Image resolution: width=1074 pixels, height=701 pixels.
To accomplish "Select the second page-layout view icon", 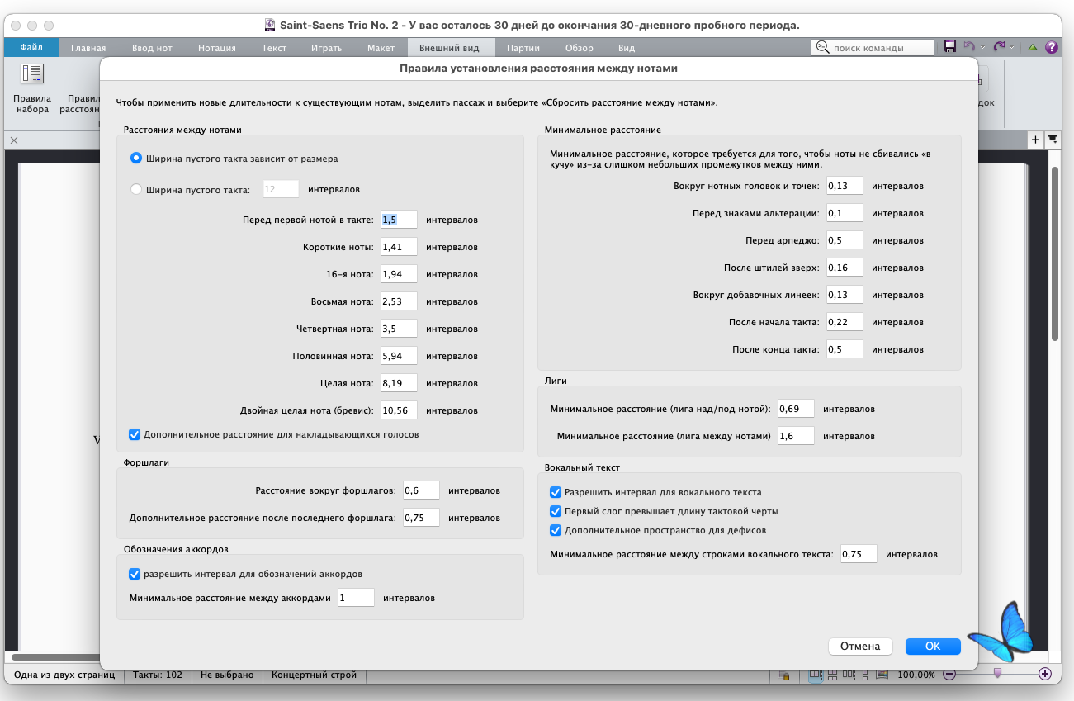I will [832, 675].
